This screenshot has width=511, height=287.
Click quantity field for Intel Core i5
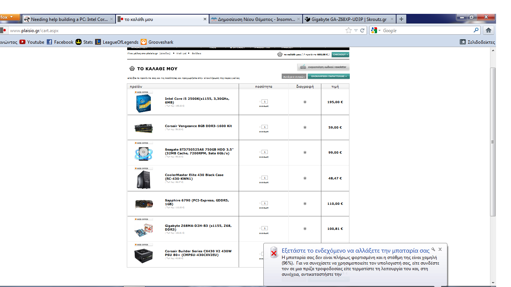pyautogui.click(x=265, y=102)
